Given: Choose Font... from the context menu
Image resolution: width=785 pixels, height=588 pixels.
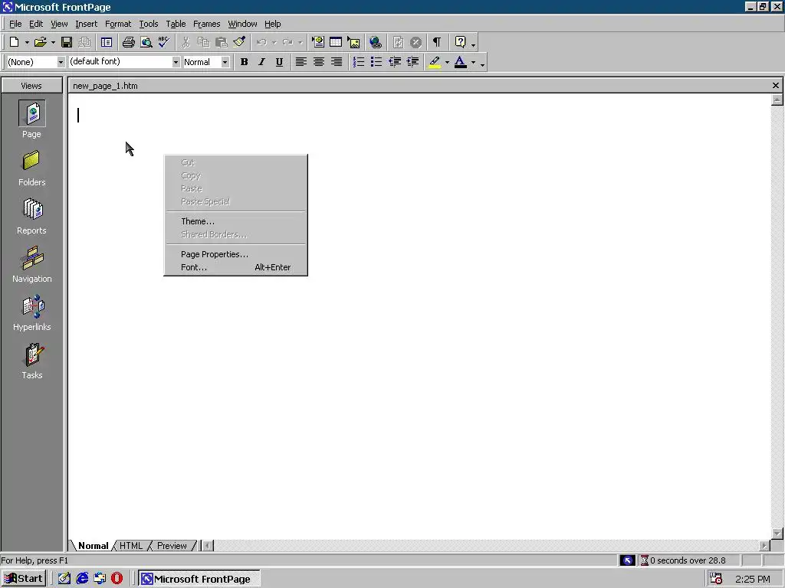Looking at the screenshot, I should click(x=236, y=267).
